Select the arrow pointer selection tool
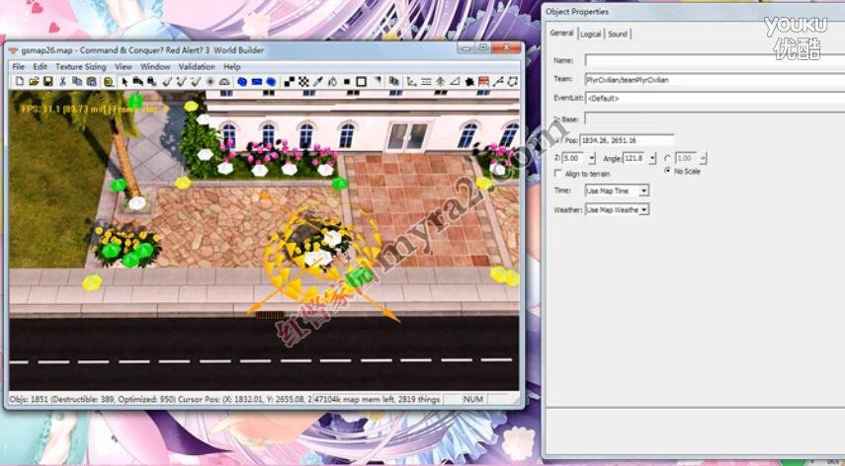 point(126,81)
